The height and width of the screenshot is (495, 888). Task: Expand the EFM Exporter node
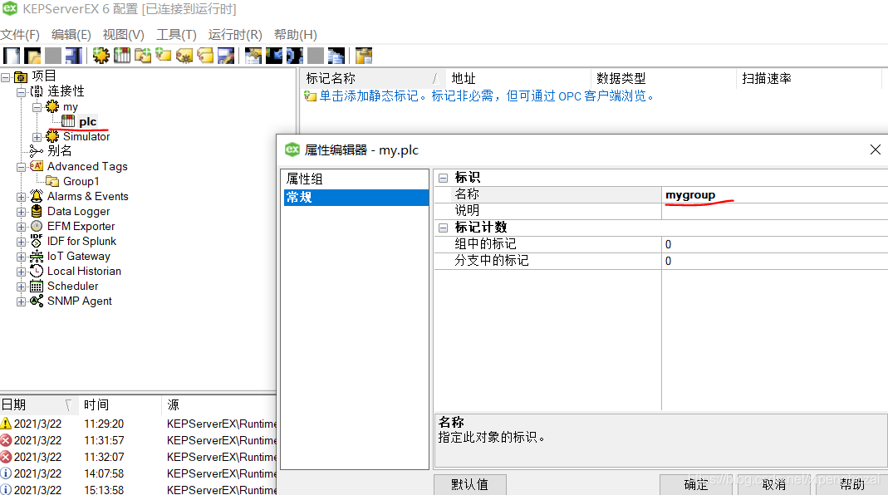[21, 227]
